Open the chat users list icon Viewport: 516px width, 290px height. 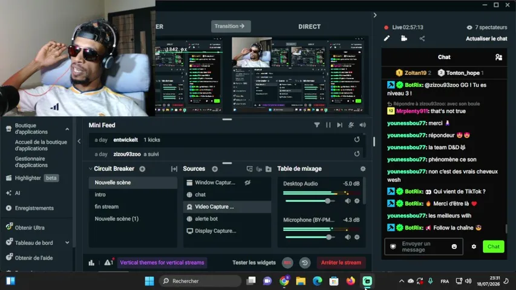pyautogui.click(x=498, y=57)
